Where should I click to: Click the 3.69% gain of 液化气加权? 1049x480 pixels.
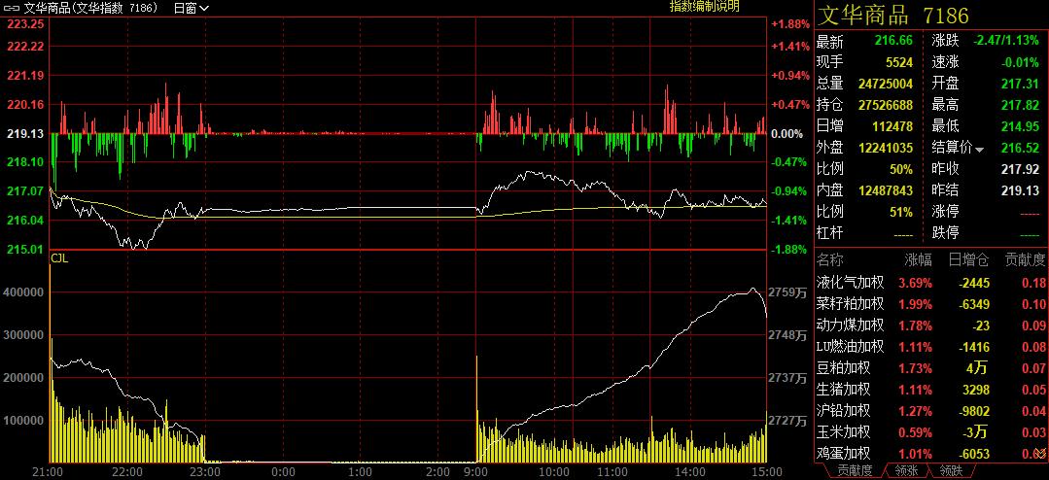pos(915,282)
